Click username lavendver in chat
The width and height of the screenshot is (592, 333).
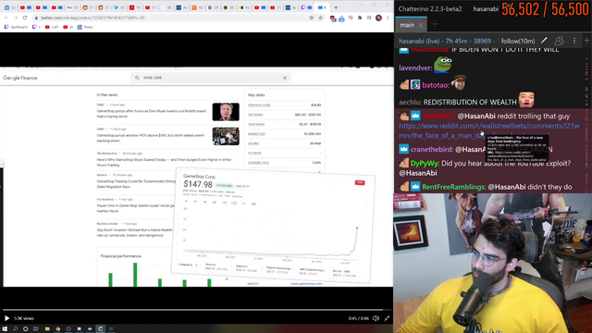coord(415,68)
